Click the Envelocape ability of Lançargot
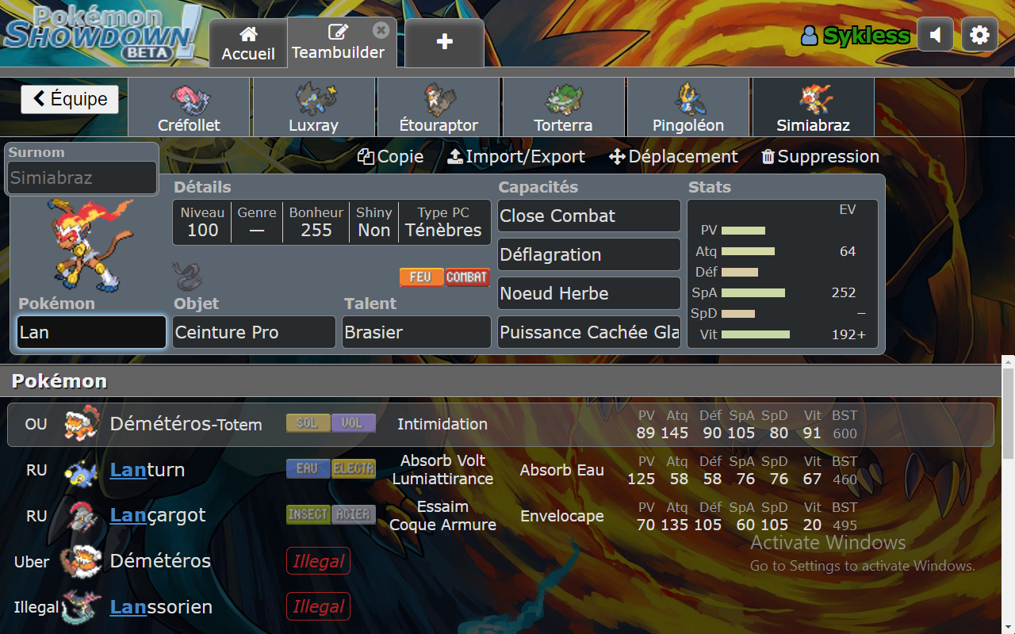This screenshot has width=1015, height=634. (x=562, y=516)
